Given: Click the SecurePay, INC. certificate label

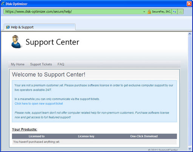Looking at the screenshot, I should pos(161,12).
